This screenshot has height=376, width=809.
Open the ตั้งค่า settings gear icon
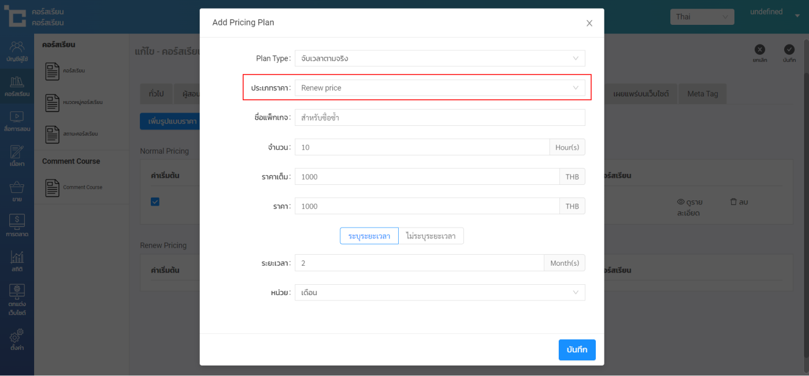point(17,340)
